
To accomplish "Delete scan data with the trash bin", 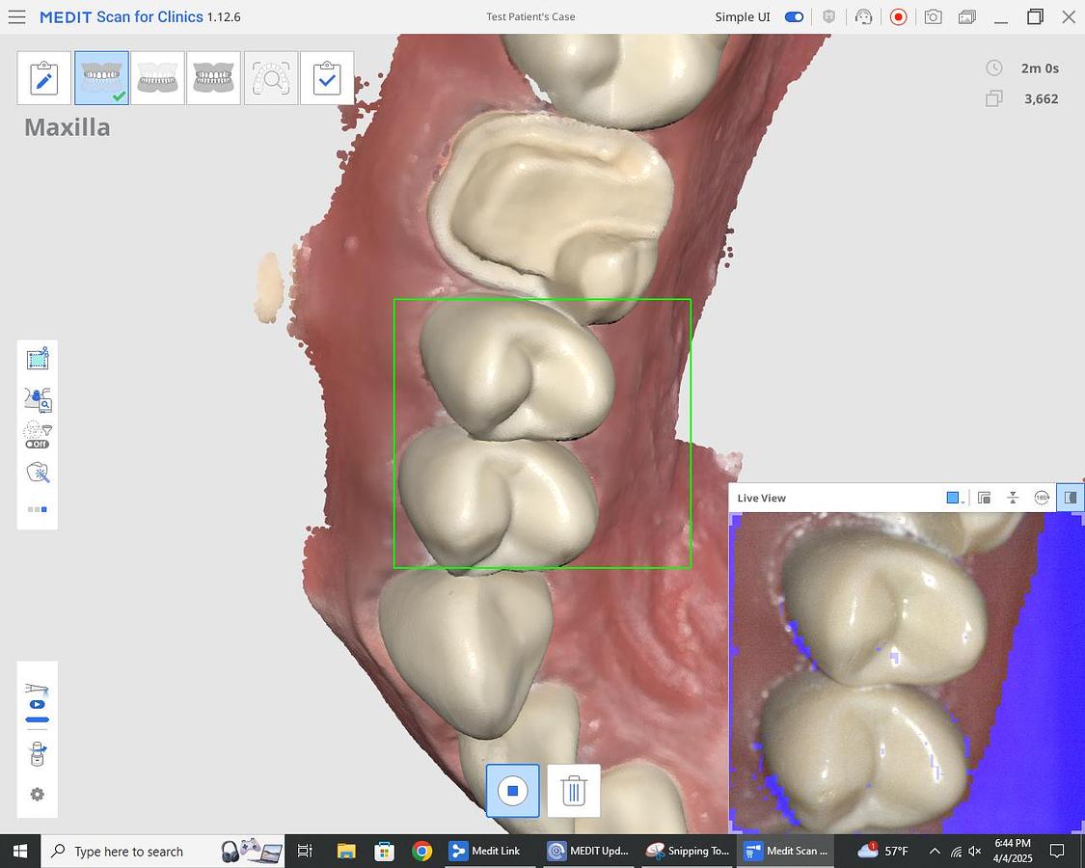I will click(x=574, y=791).
